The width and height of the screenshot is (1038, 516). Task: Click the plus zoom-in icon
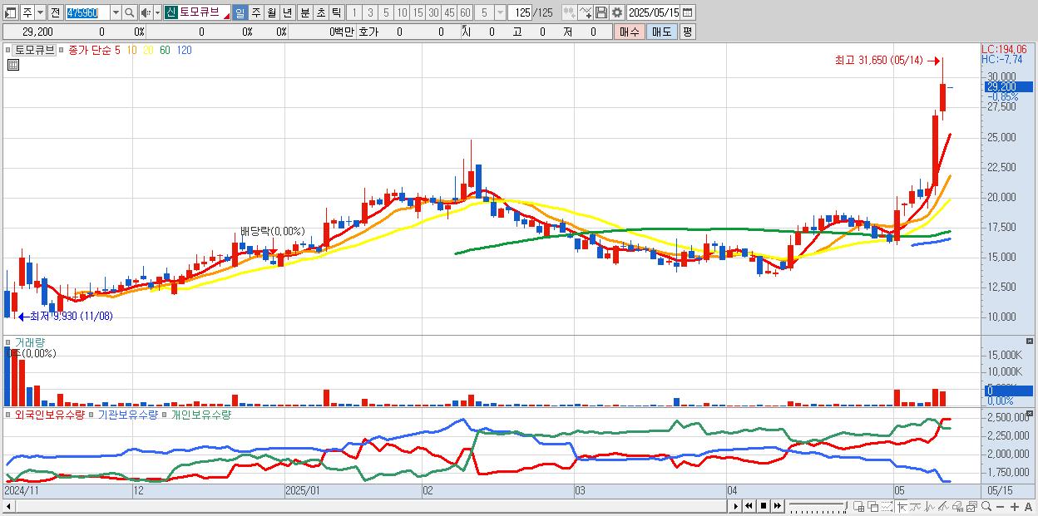point(1015,506)
